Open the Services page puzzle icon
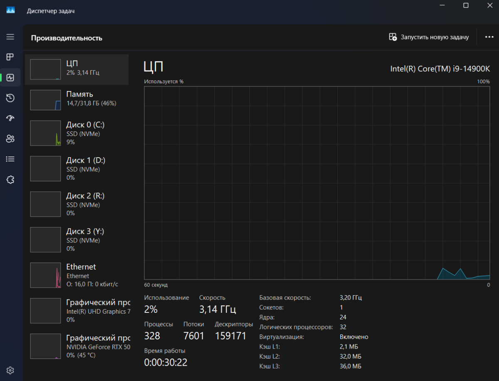499x381 pixels. click(10, 180)
